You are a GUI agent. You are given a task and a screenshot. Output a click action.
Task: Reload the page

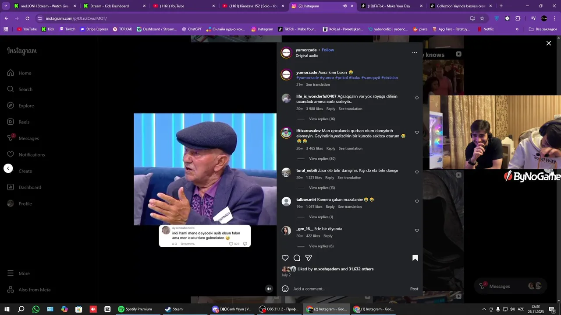[27, 18]
